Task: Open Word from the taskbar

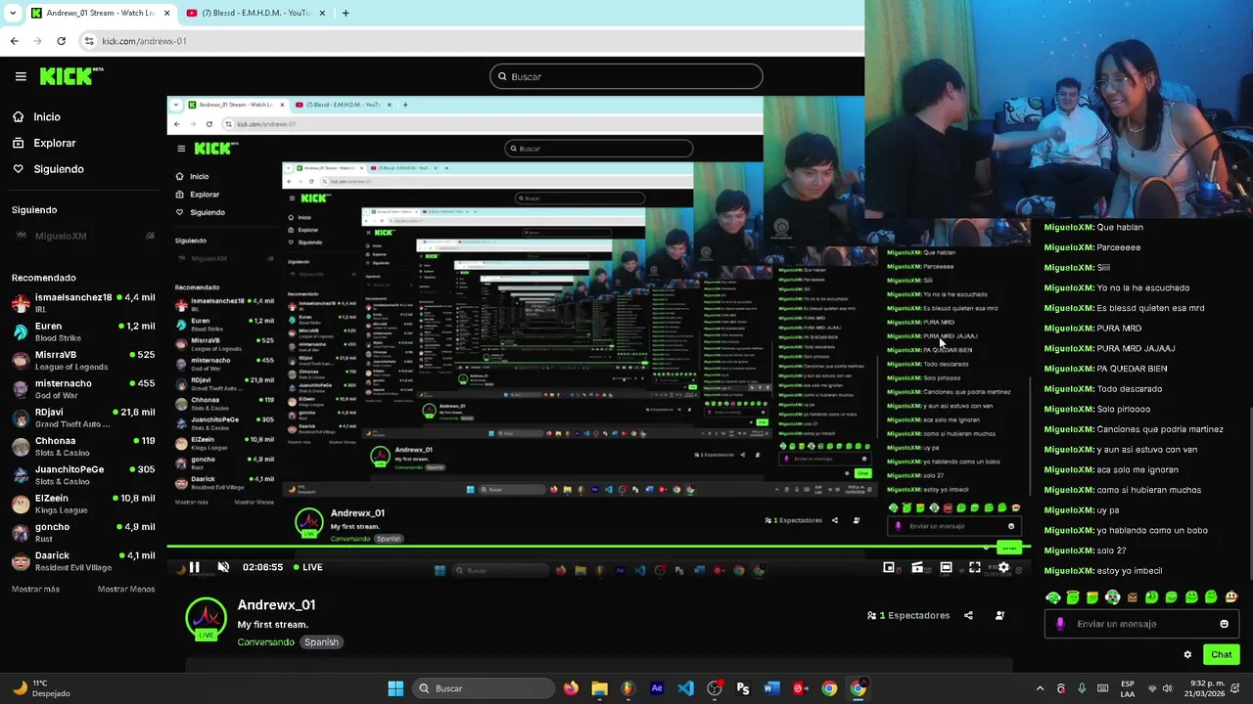Action: [771, 688]
